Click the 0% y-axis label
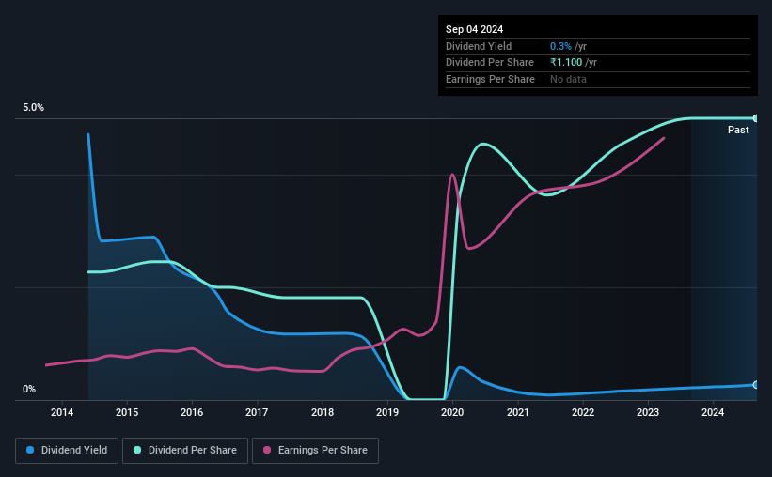This screenshot has height=477, width=772. point(29,389)
